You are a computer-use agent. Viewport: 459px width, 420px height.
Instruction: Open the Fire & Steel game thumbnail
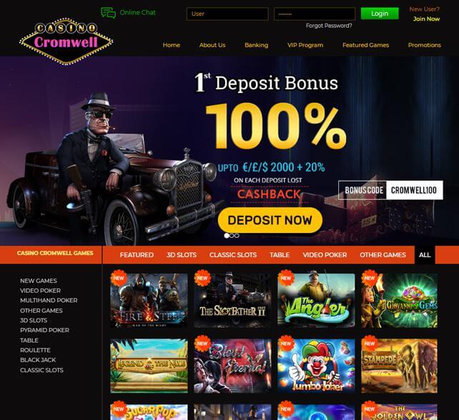point(149,301)
